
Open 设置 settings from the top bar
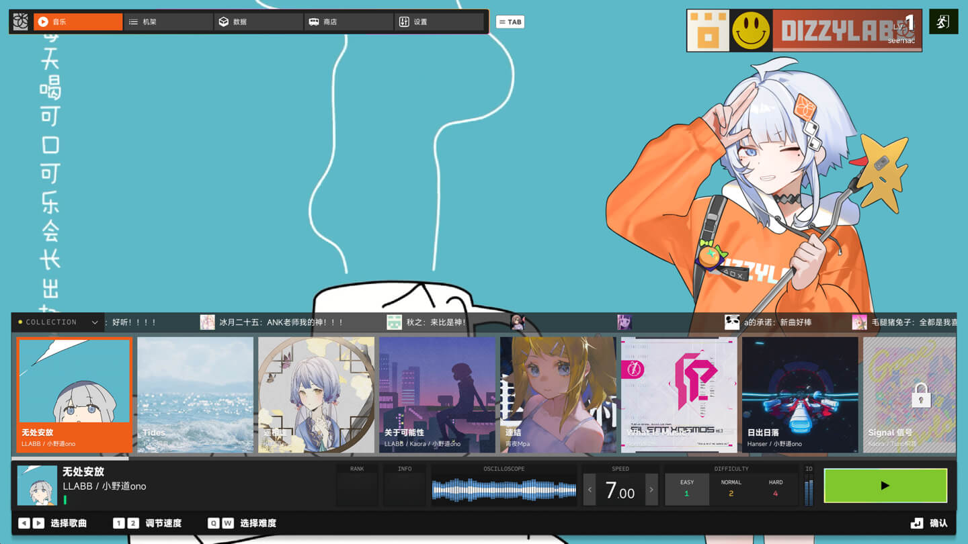coord(438,22)
